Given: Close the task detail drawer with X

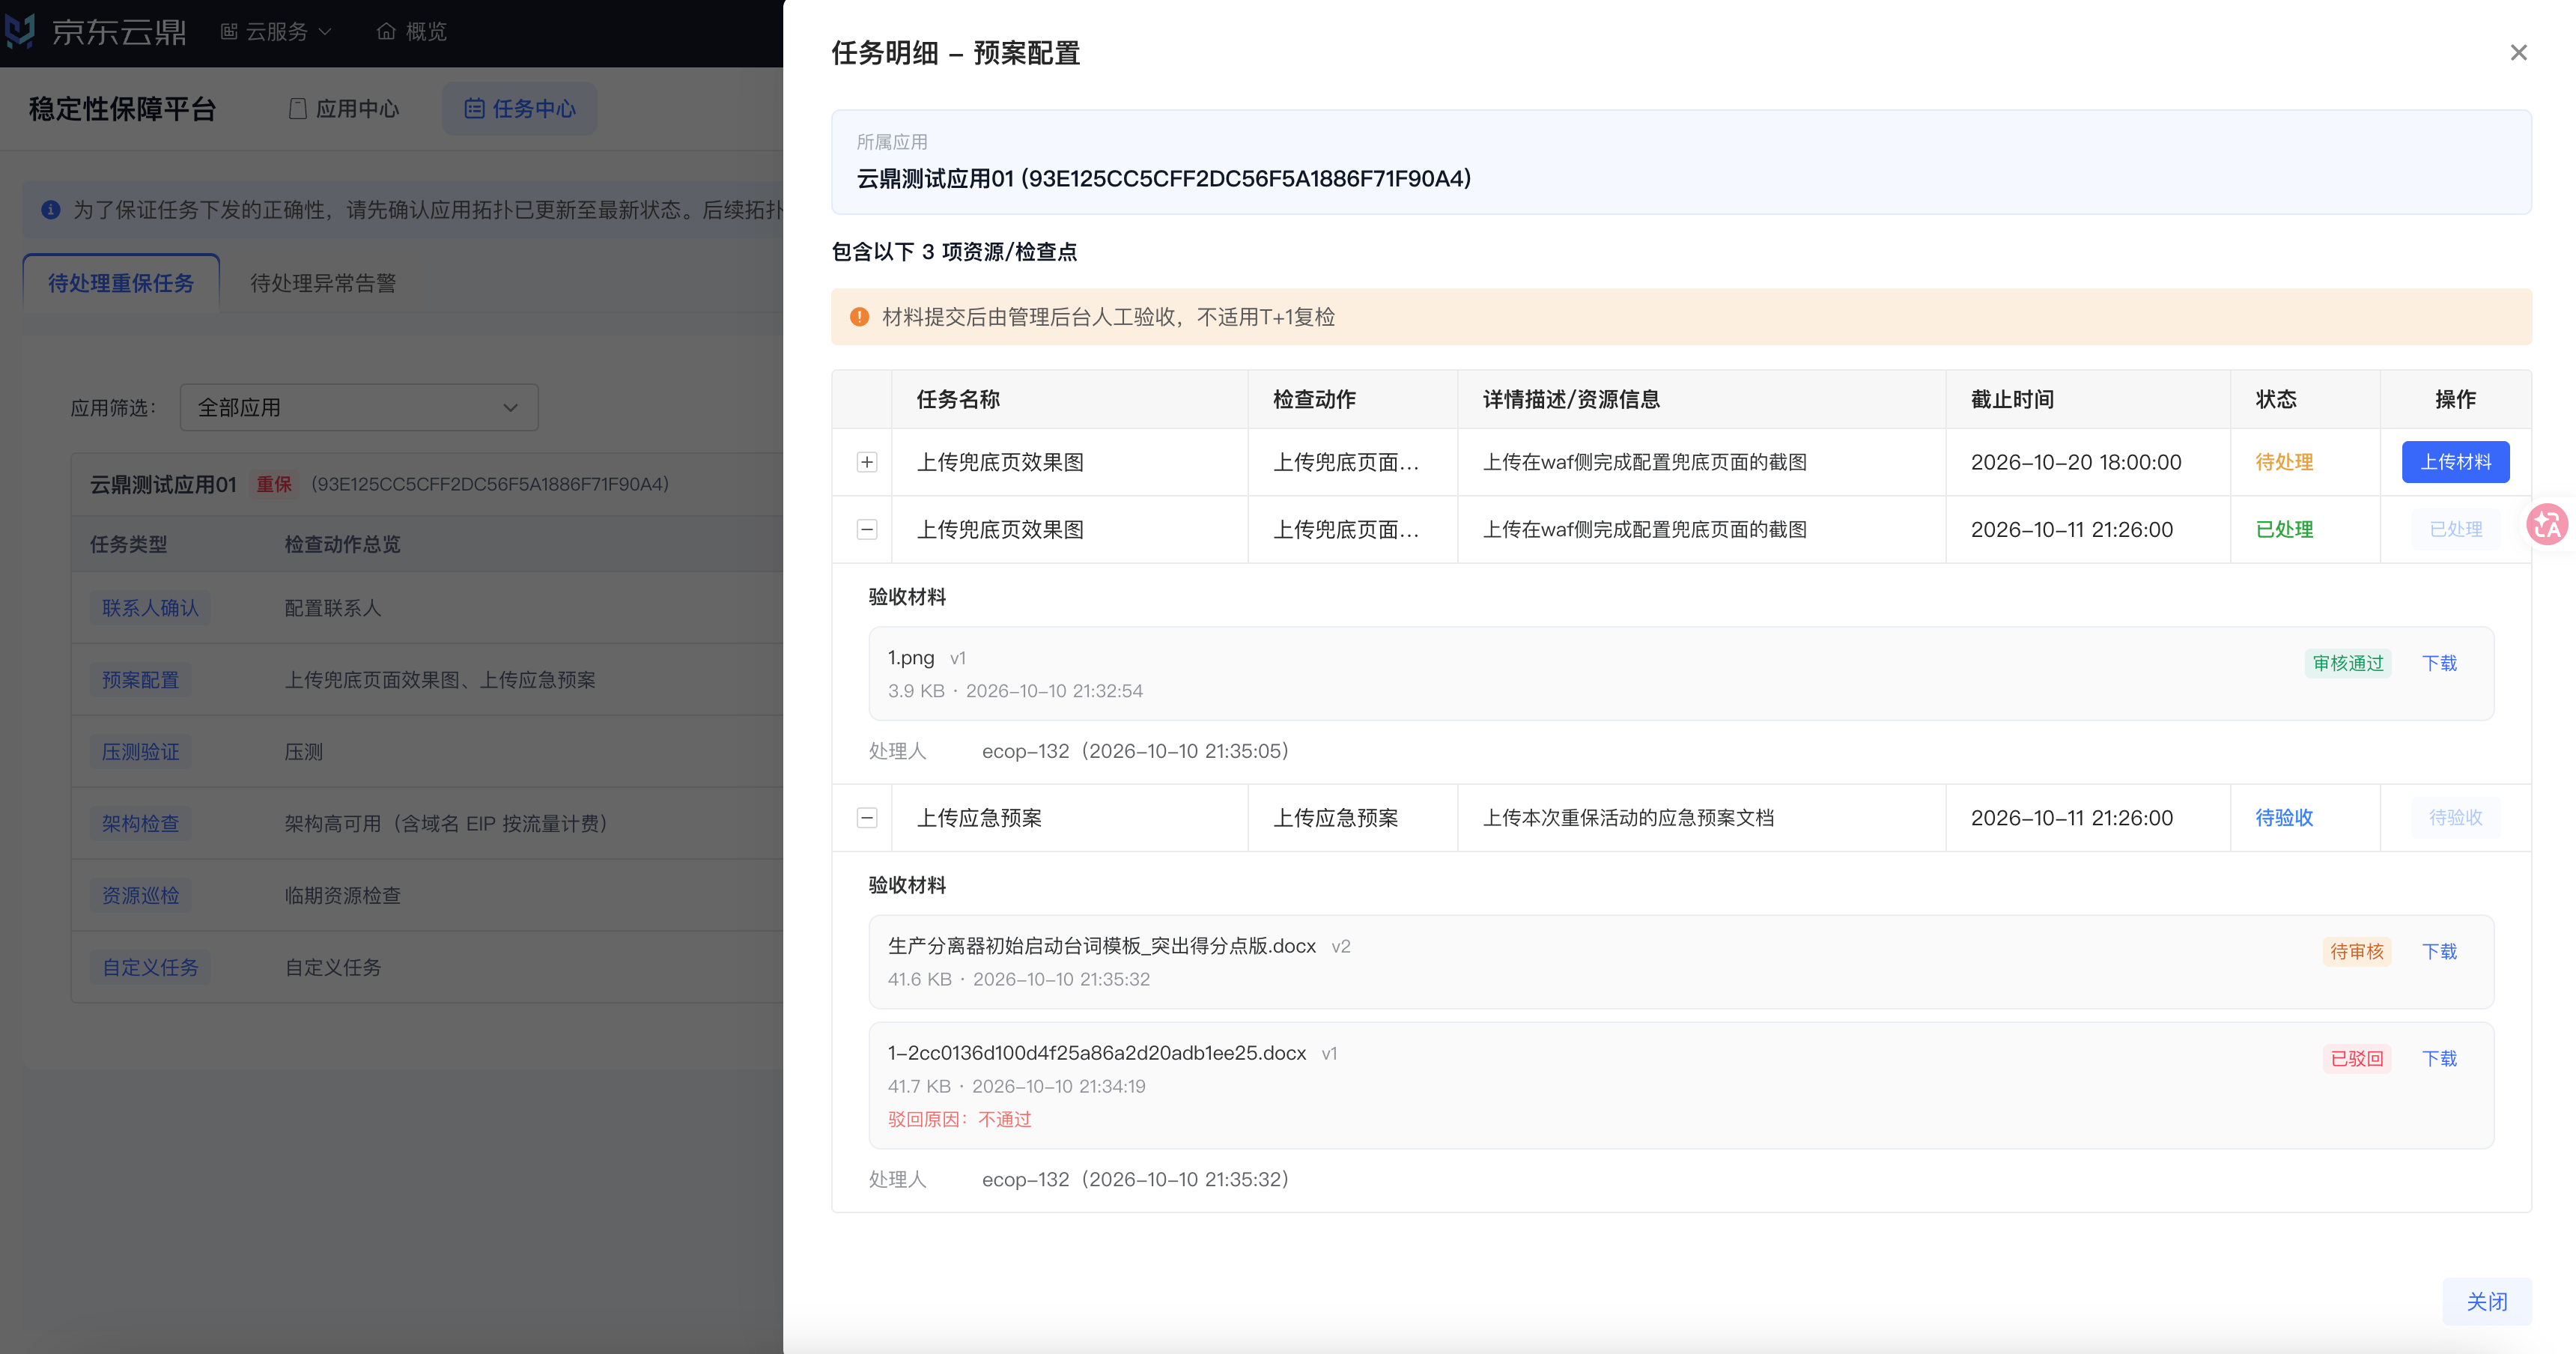Looking at the screenshot, I should coord(2518,53).
